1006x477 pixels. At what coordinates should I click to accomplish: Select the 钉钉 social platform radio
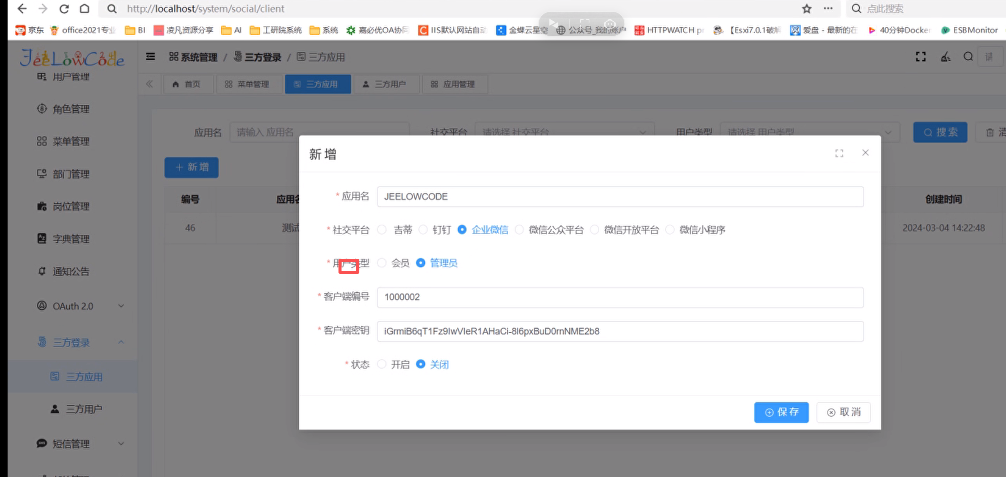tap(423, 230)
